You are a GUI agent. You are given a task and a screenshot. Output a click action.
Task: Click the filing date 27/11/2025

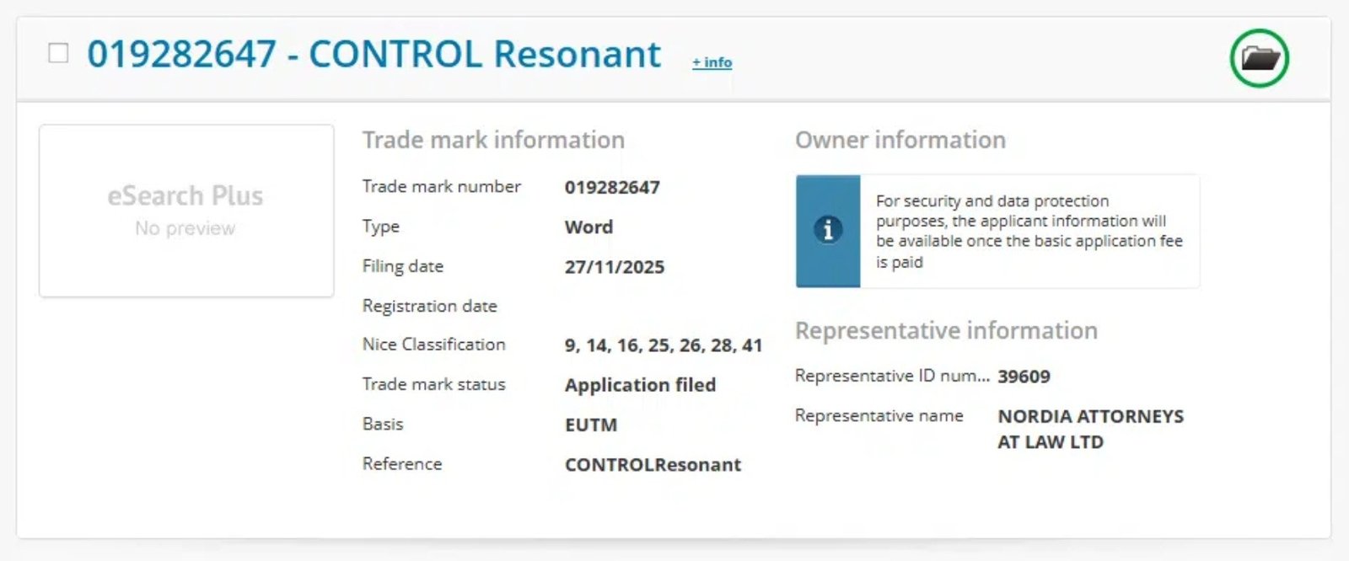coord(614,267)
